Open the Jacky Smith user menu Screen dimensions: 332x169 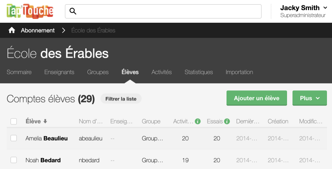pos(303,11)
